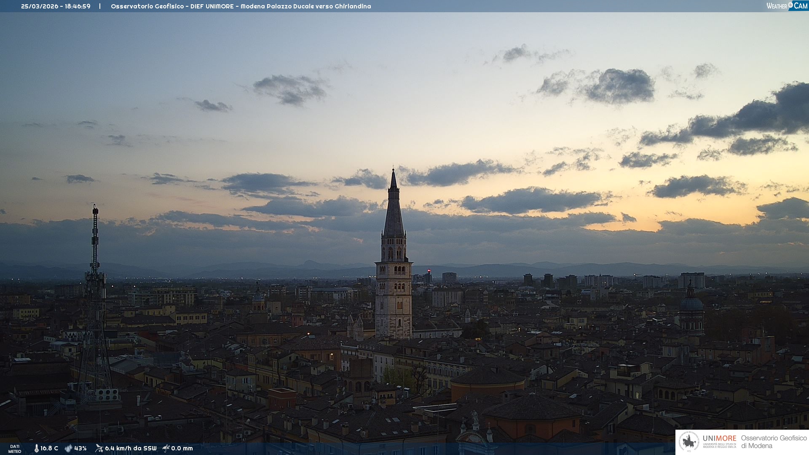The image size is (809, 455).
Task: Click the thermometer temperature icon
Action: coord(37,448)
